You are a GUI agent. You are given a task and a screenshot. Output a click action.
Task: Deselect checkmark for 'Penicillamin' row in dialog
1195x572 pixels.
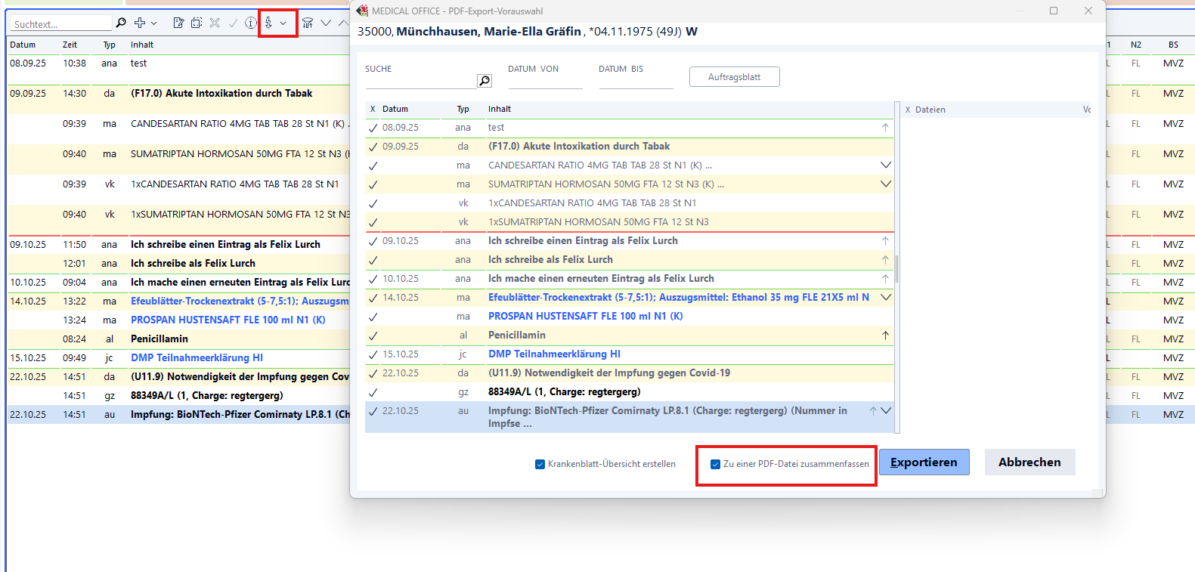tap(373, 335)
